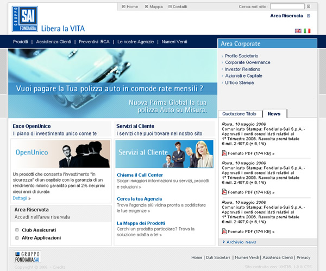
Task: Click the Home text link in the top bar
Action: coord(133,7)
